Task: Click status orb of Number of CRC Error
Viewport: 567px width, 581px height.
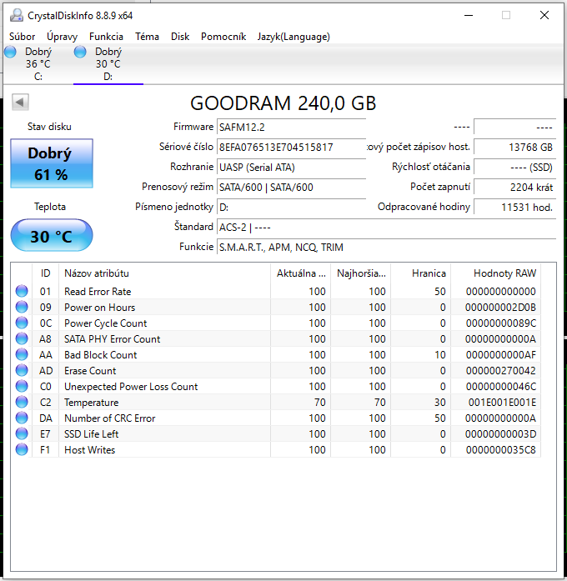Action: click(22, 418)
